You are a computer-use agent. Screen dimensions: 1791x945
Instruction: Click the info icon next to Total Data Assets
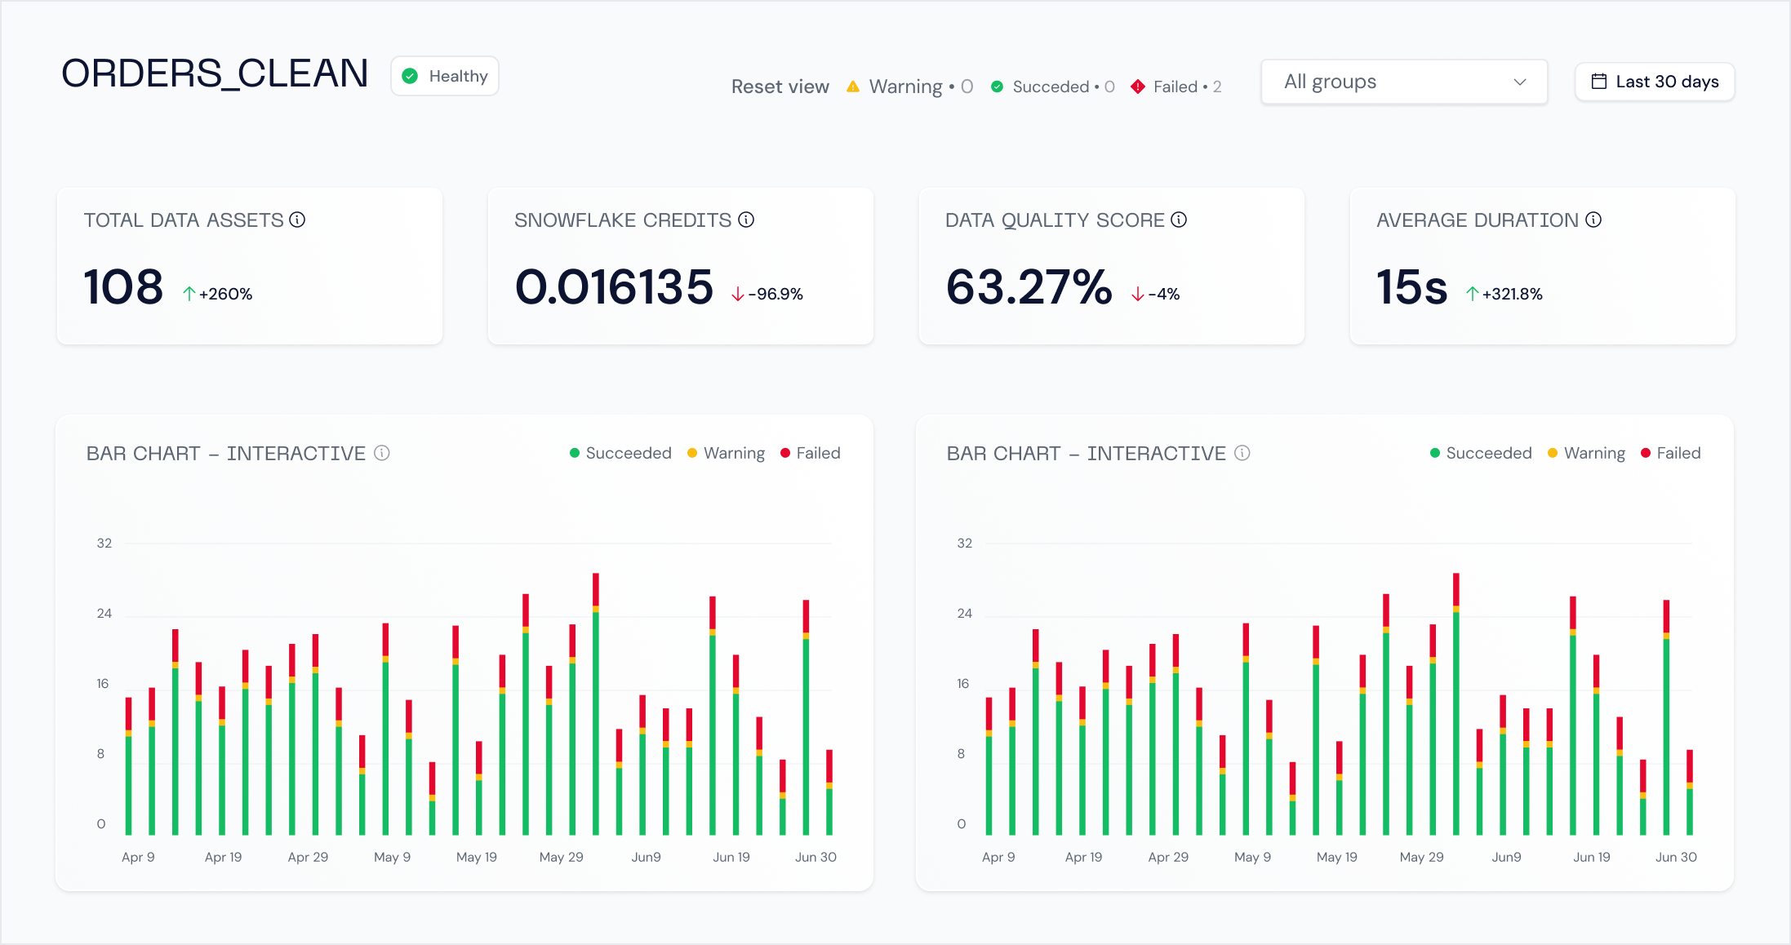[298, 219]
